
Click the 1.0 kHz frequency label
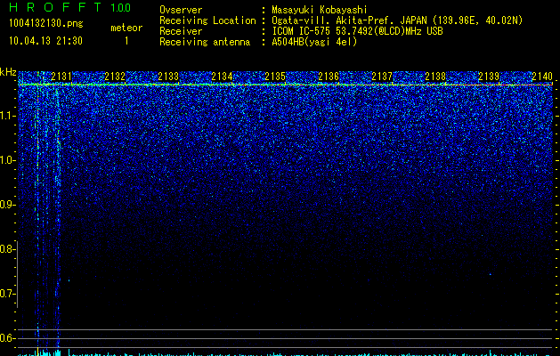click(7, 160)
